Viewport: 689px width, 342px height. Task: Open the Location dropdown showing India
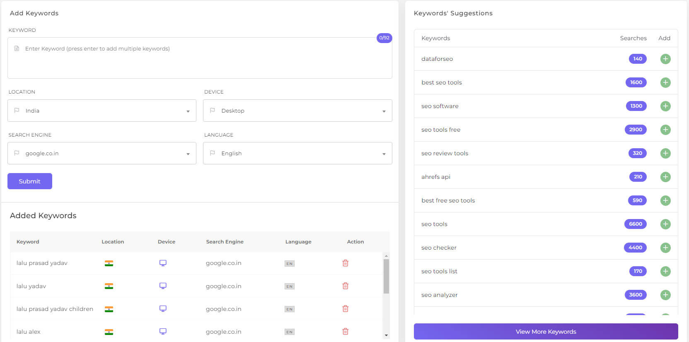coord(102,111)
